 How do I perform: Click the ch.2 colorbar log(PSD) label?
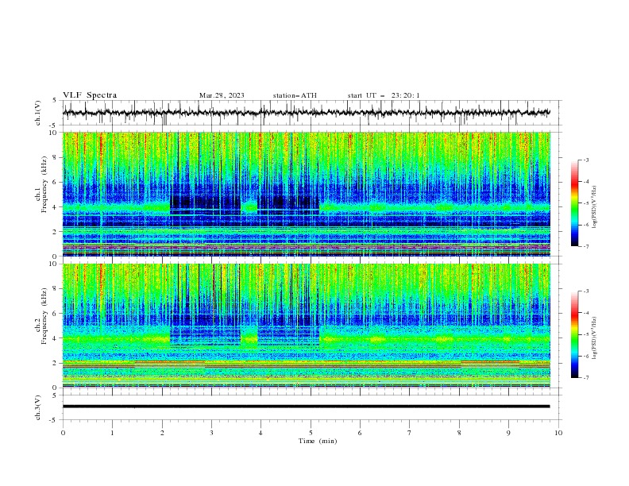click(x=595, y=338)
